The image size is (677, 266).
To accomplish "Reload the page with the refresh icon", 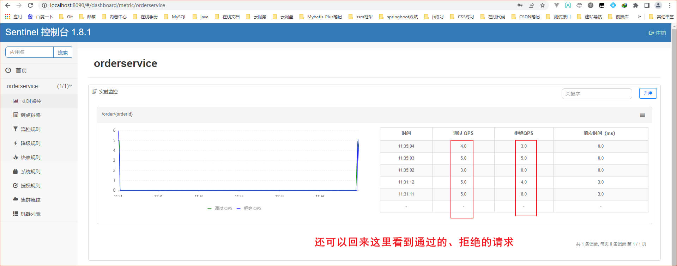I will (x=30, y=5).
